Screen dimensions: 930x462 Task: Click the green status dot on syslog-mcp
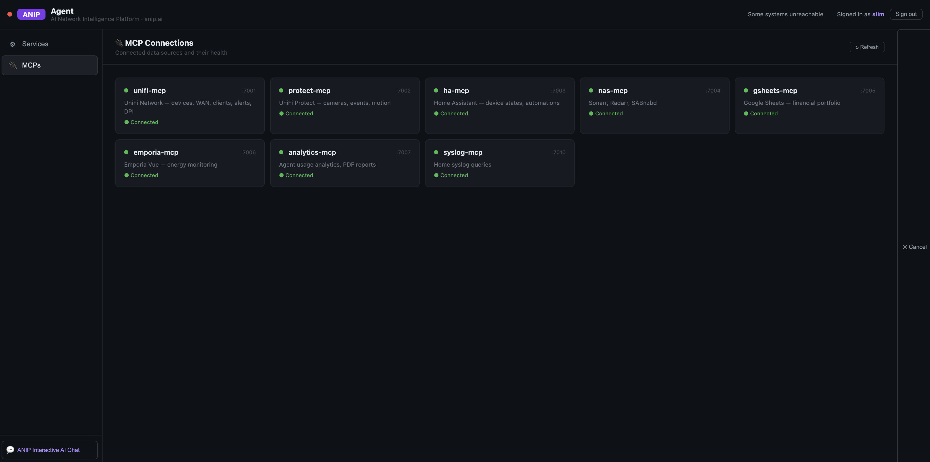[x=436, y=152]
